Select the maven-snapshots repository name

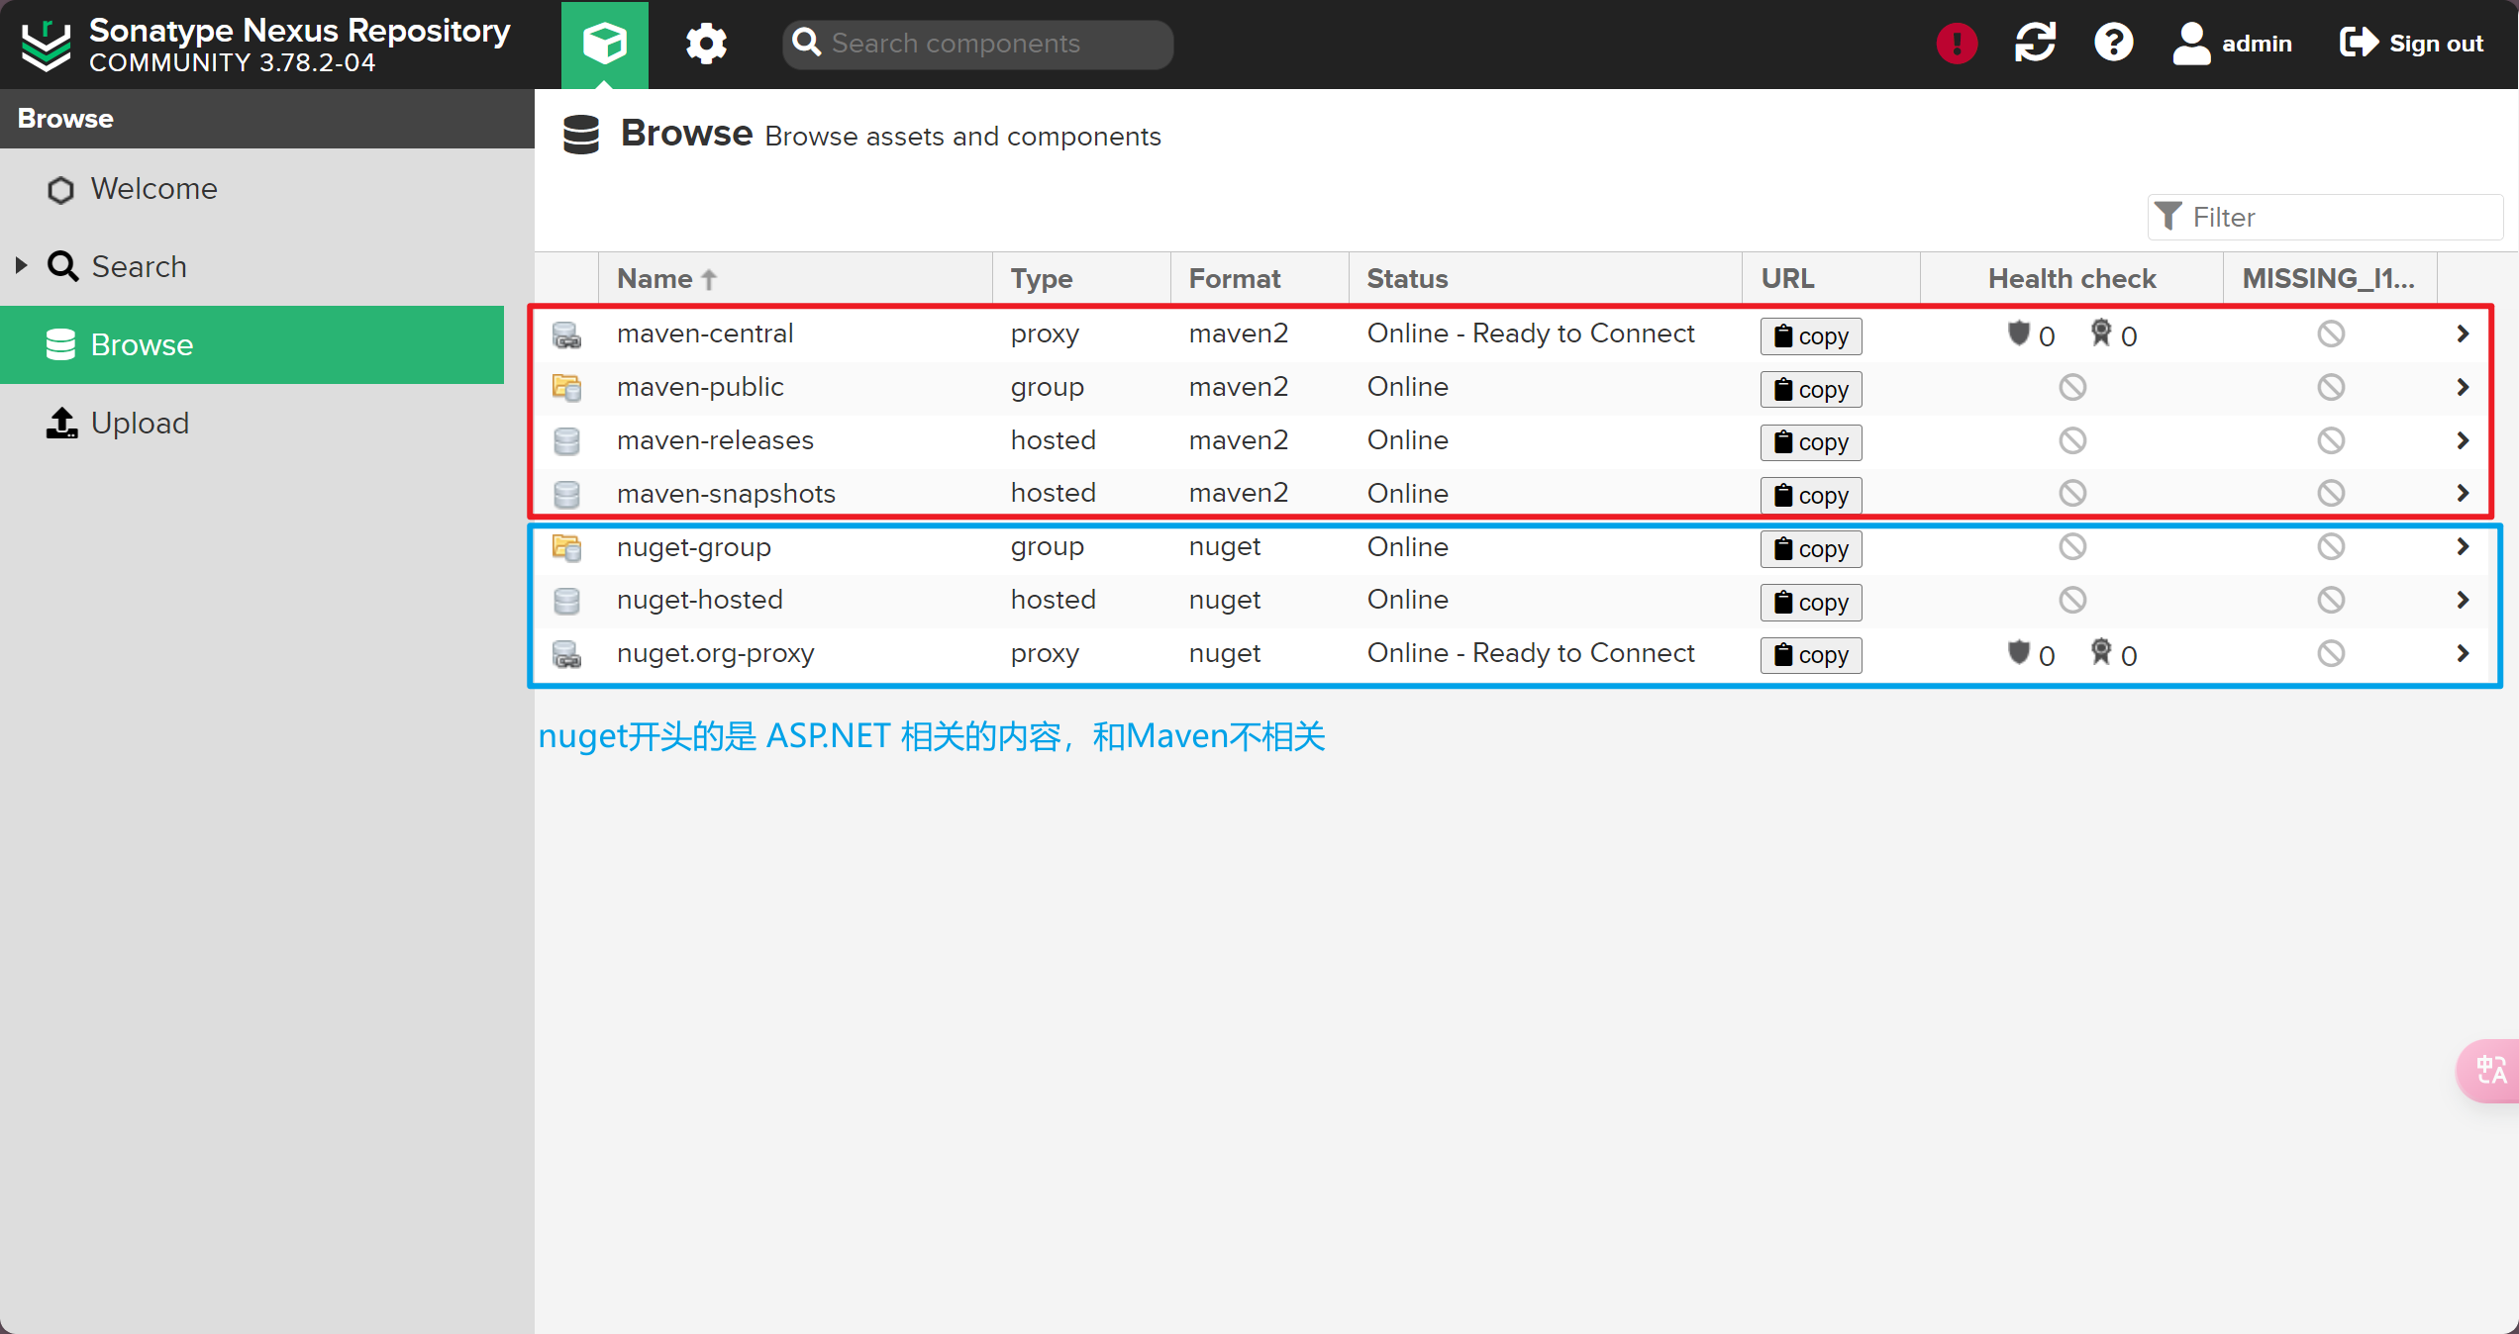coord(726,494)
